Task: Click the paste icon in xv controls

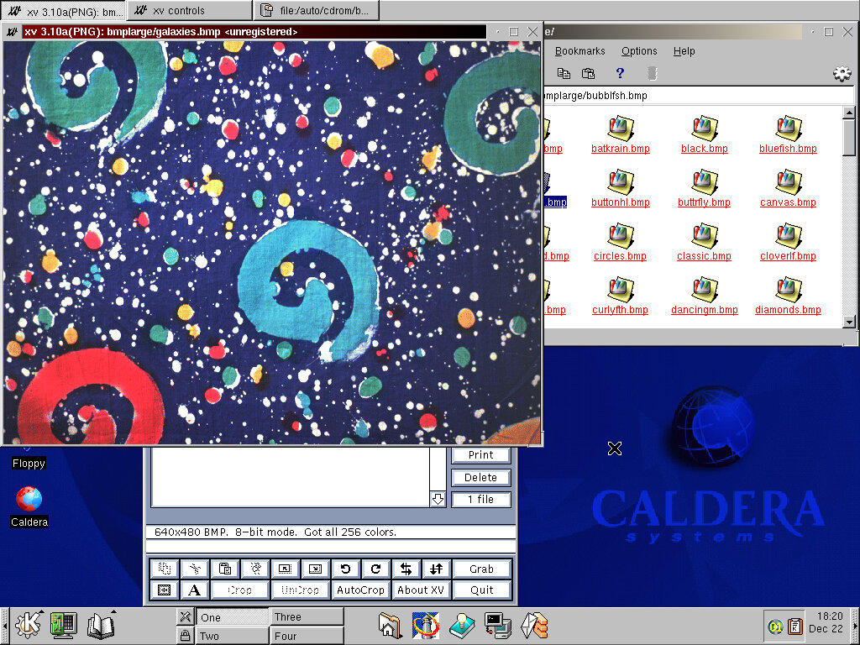Action: click(224, 569)
